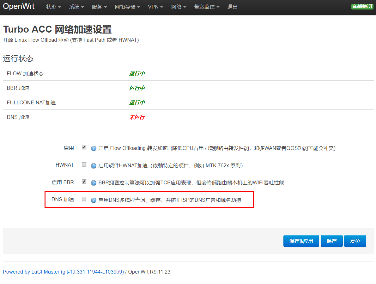Click help icon beside Flow Offloading description
Viewport: 376px width, 284px height.
pyautogui.click(x=94, y=149)
